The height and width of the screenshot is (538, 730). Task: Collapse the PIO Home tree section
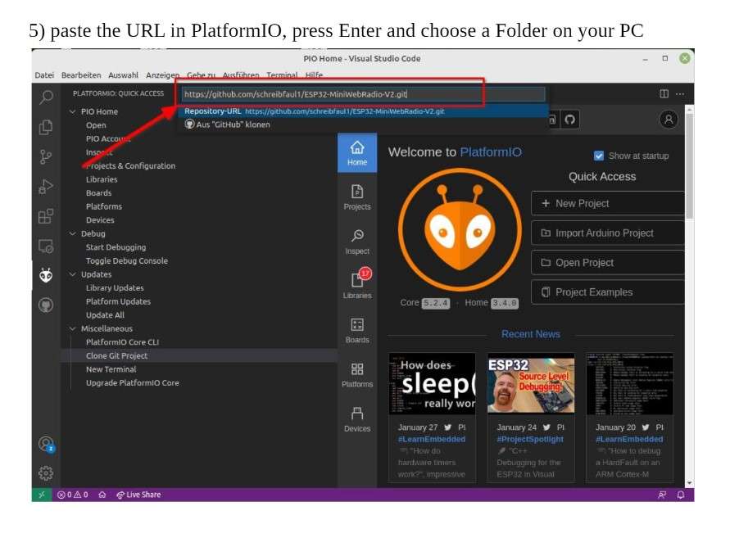point(73,111)
